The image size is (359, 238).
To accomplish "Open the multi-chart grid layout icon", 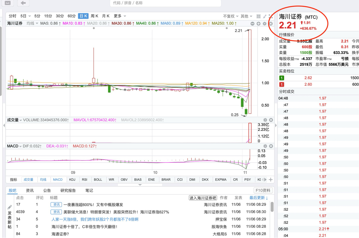I will click(x=259, y=16).
